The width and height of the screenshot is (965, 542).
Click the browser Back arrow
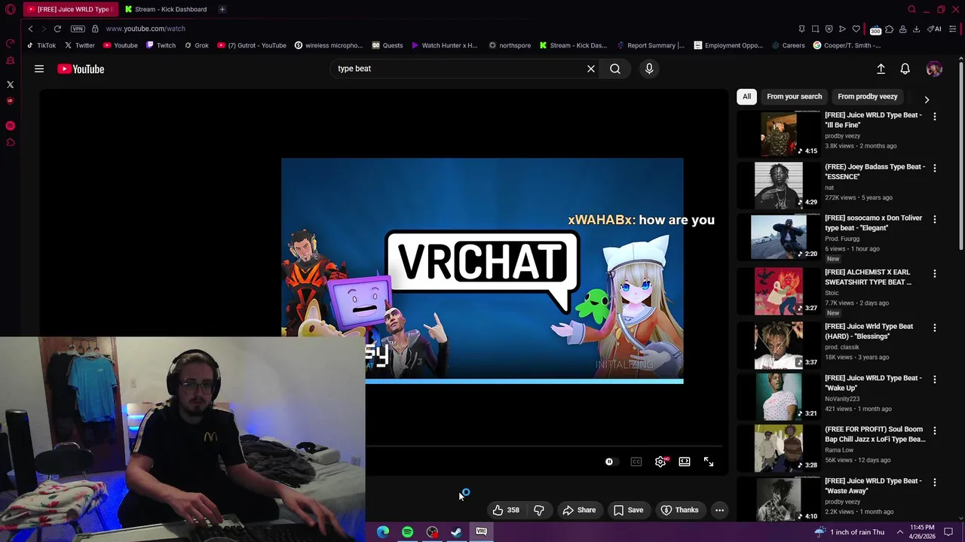(x=30, y=29)
